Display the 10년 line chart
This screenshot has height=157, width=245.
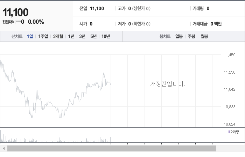(x=106, y=36)
